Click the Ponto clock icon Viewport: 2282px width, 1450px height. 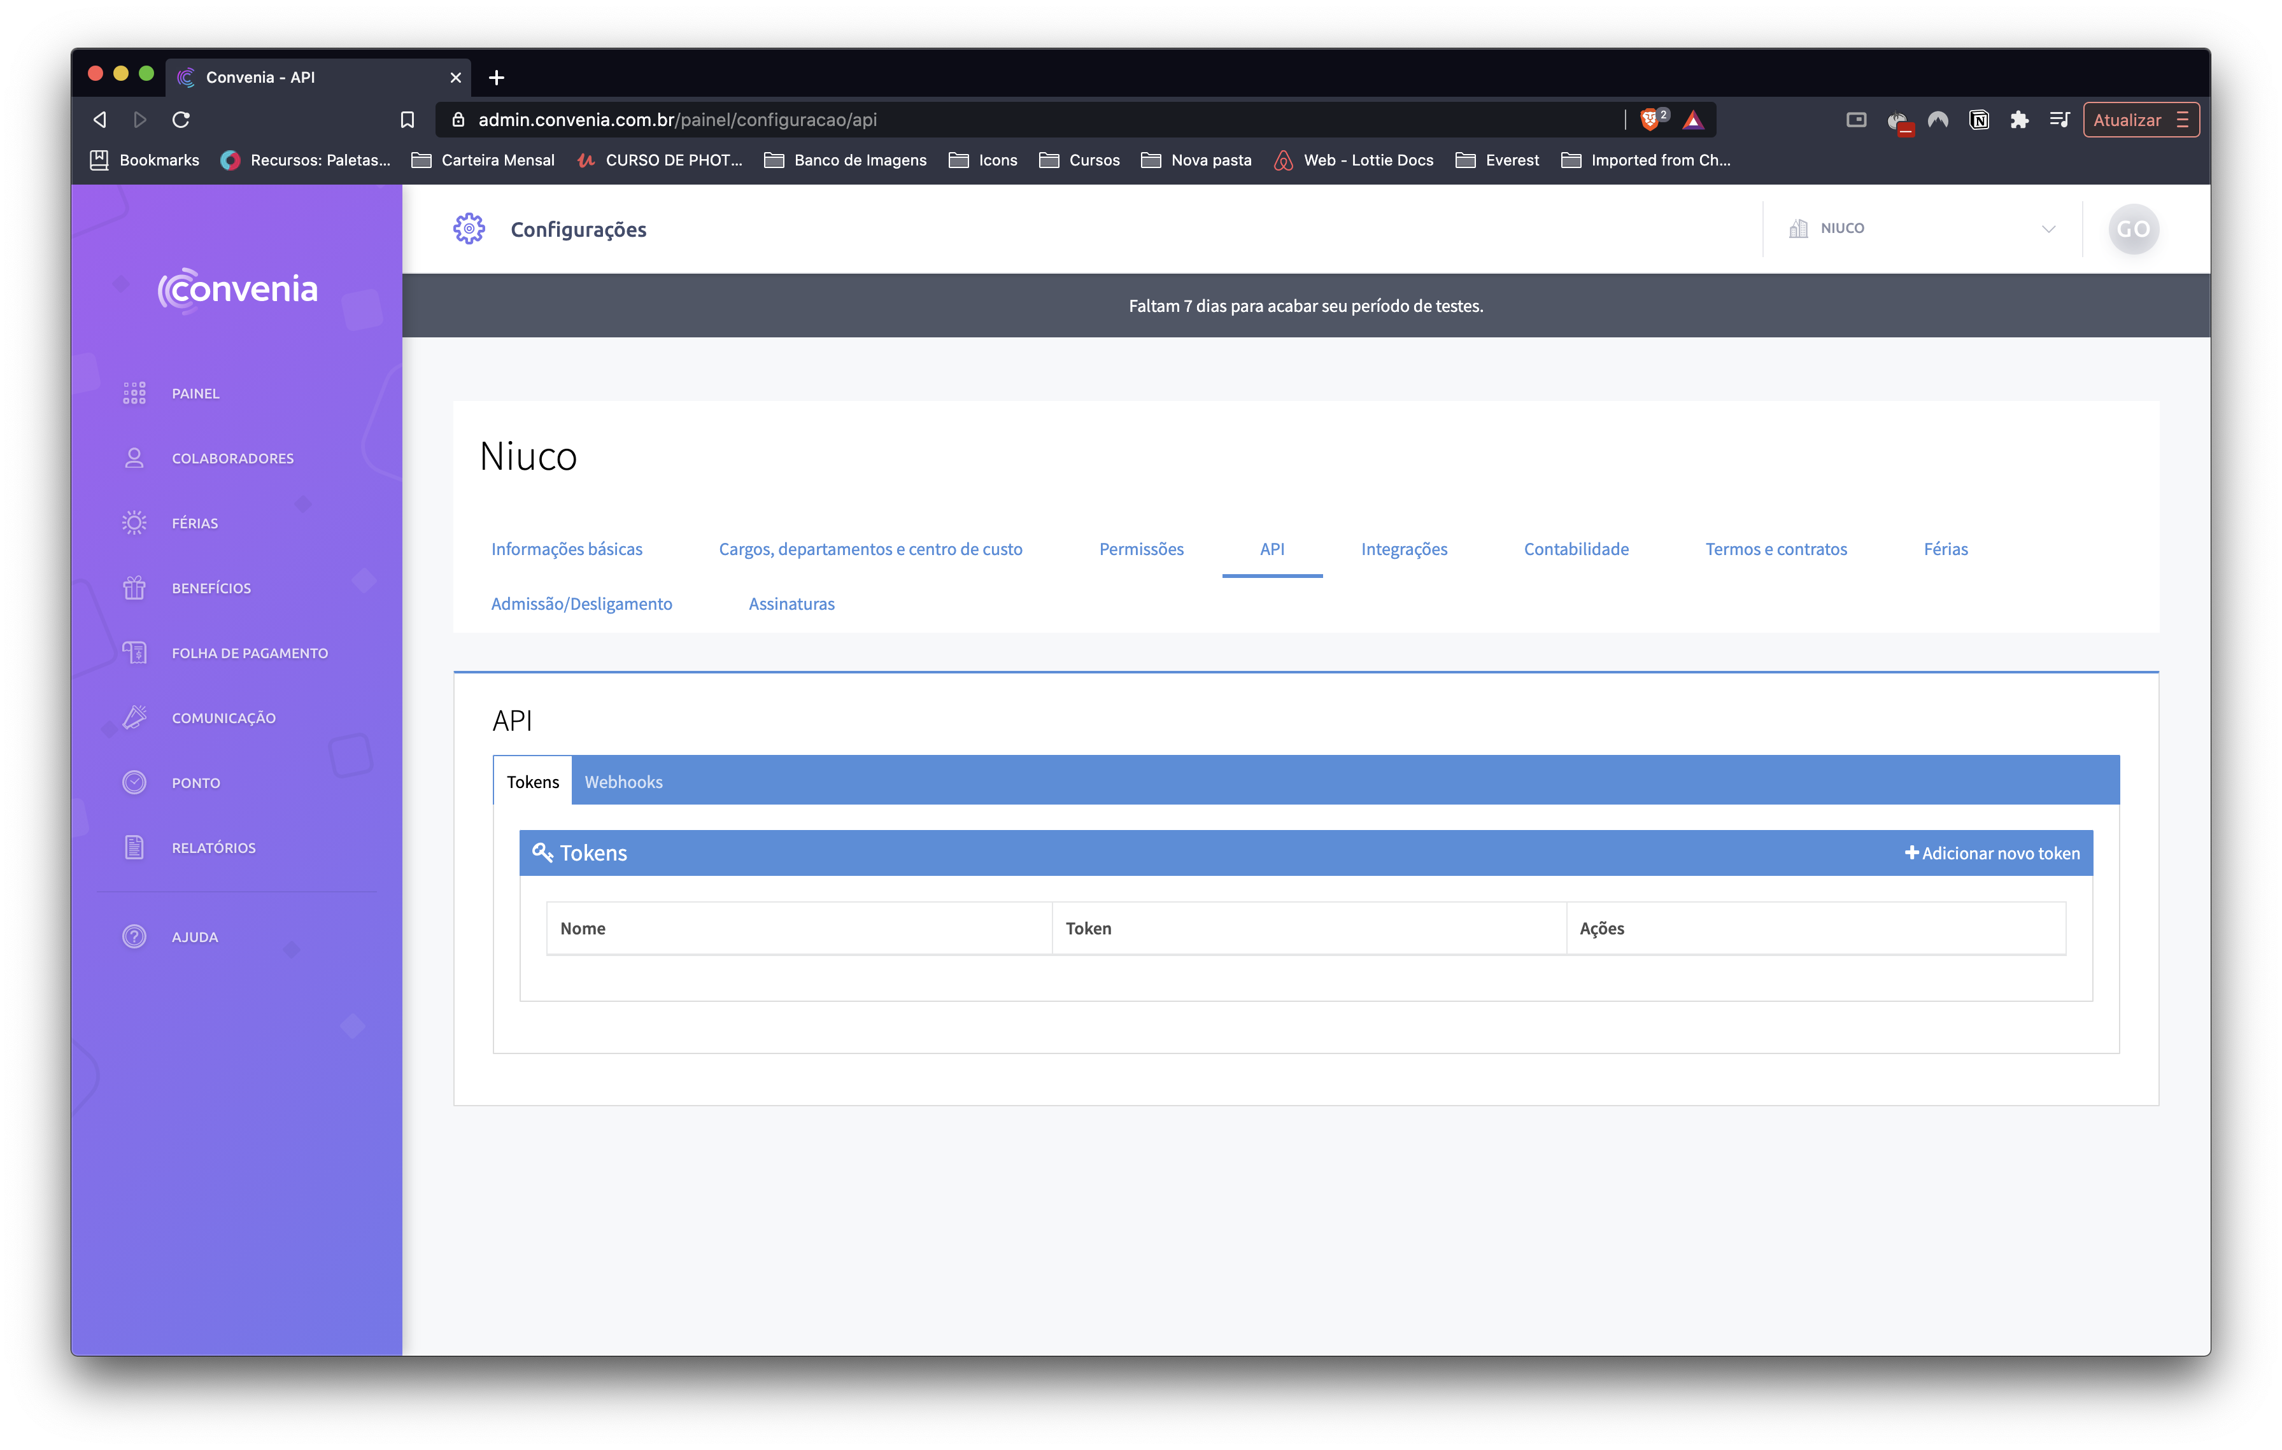134,782
